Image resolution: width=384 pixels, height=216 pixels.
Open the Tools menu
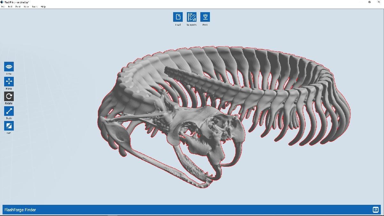click(x=35, y=6)
